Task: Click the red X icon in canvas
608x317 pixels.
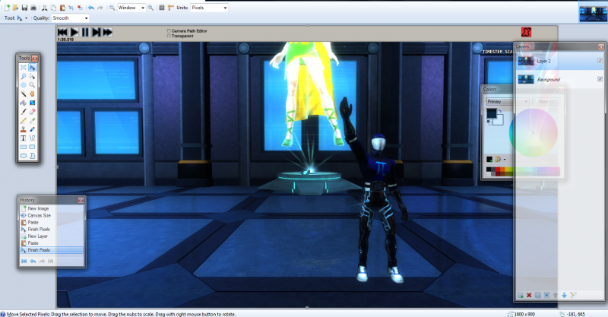Action: (526, 32)
